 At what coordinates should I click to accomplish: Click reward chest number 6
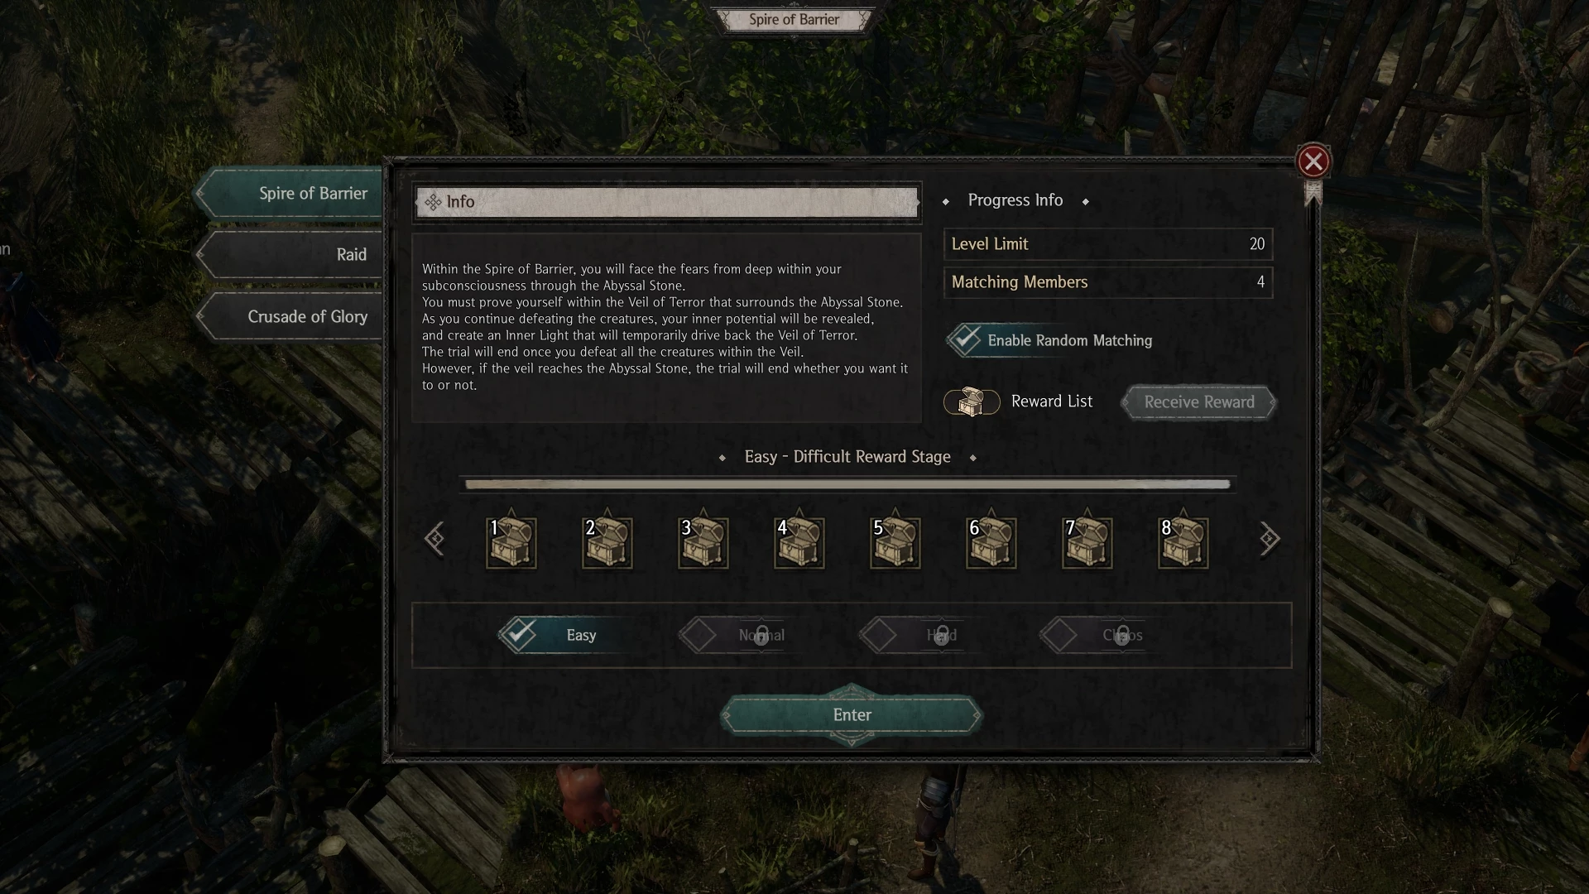(x=991, y=542)
